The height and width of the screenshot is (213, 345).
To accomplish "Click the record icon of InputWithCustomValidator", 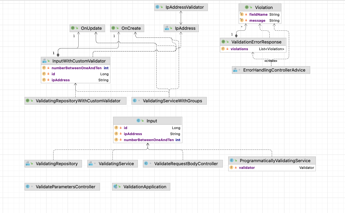I will [x=44, y=61].
